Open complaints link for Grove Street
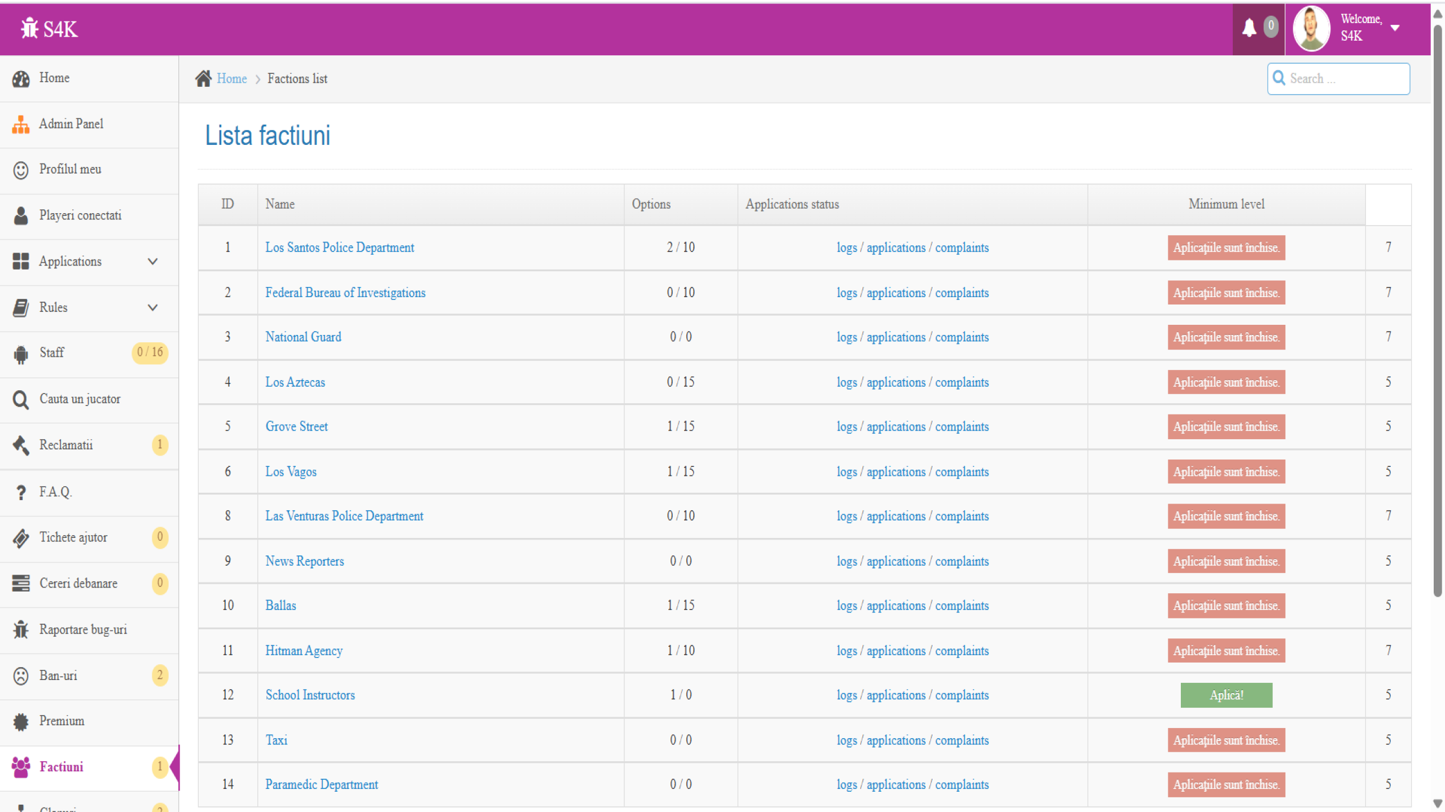 [962, 427]
